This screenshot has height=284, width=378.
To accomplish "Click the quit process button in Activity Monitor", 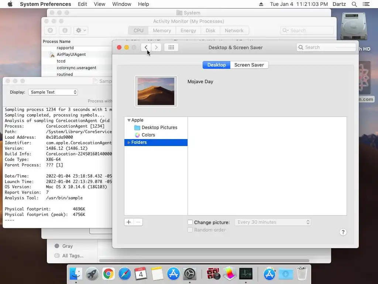I will (50, 30).
